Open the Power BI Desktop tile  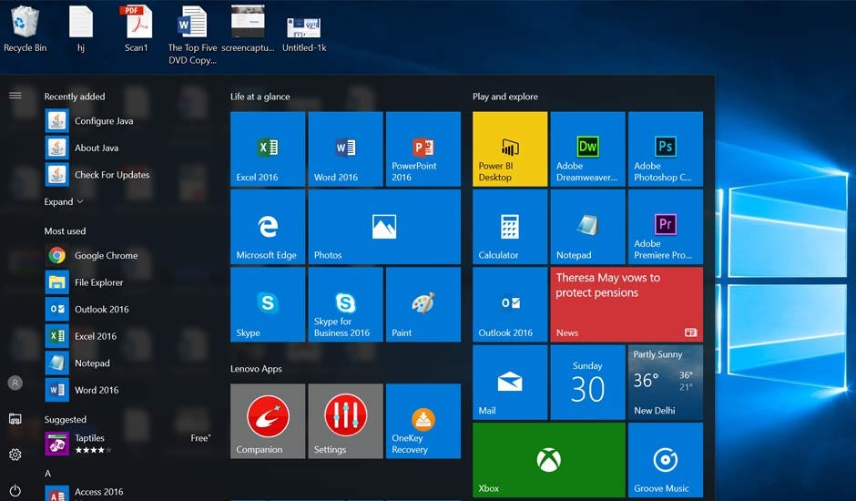(x=510, y=148)
